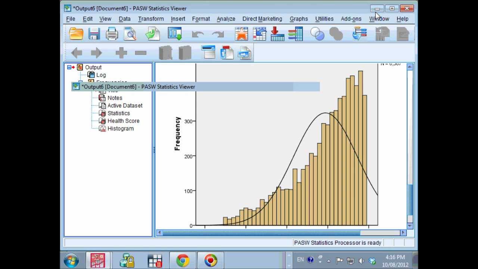This screenshot has height=269, width=478.
Task: Collapse the Output tree root node
Action: (69, 67)
